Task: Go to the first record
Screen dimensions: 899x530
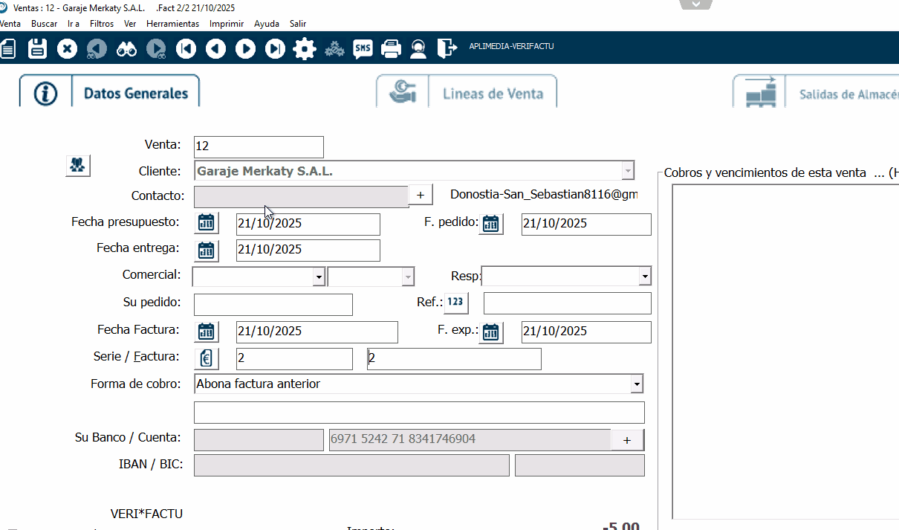Action: tap(186, 49)
